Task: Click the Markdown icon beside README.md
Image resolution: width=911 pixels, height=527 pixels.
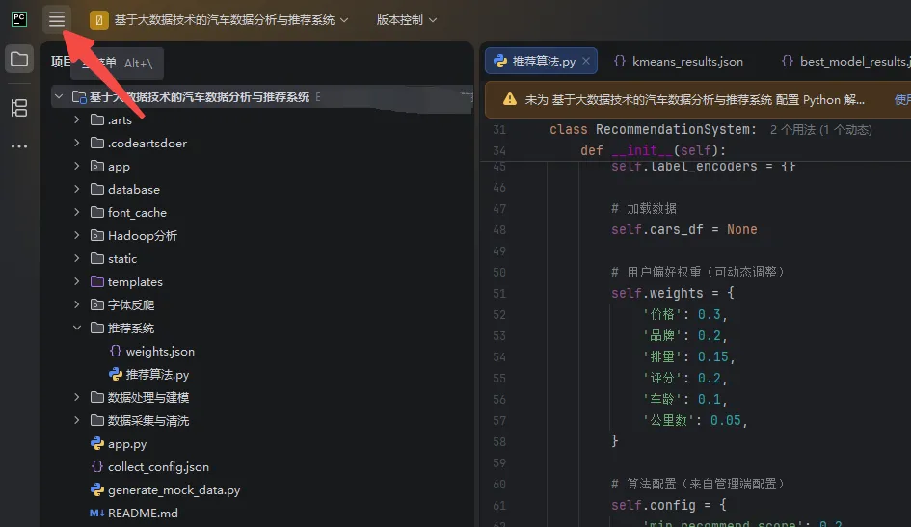Action: [97, 514]
